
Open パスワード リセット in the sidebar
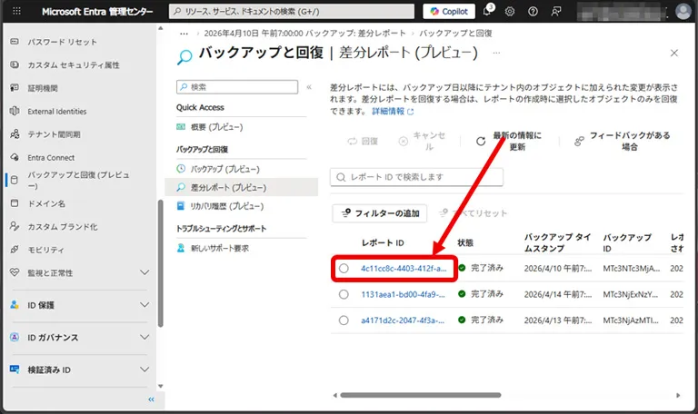click(x=62, y=42)
